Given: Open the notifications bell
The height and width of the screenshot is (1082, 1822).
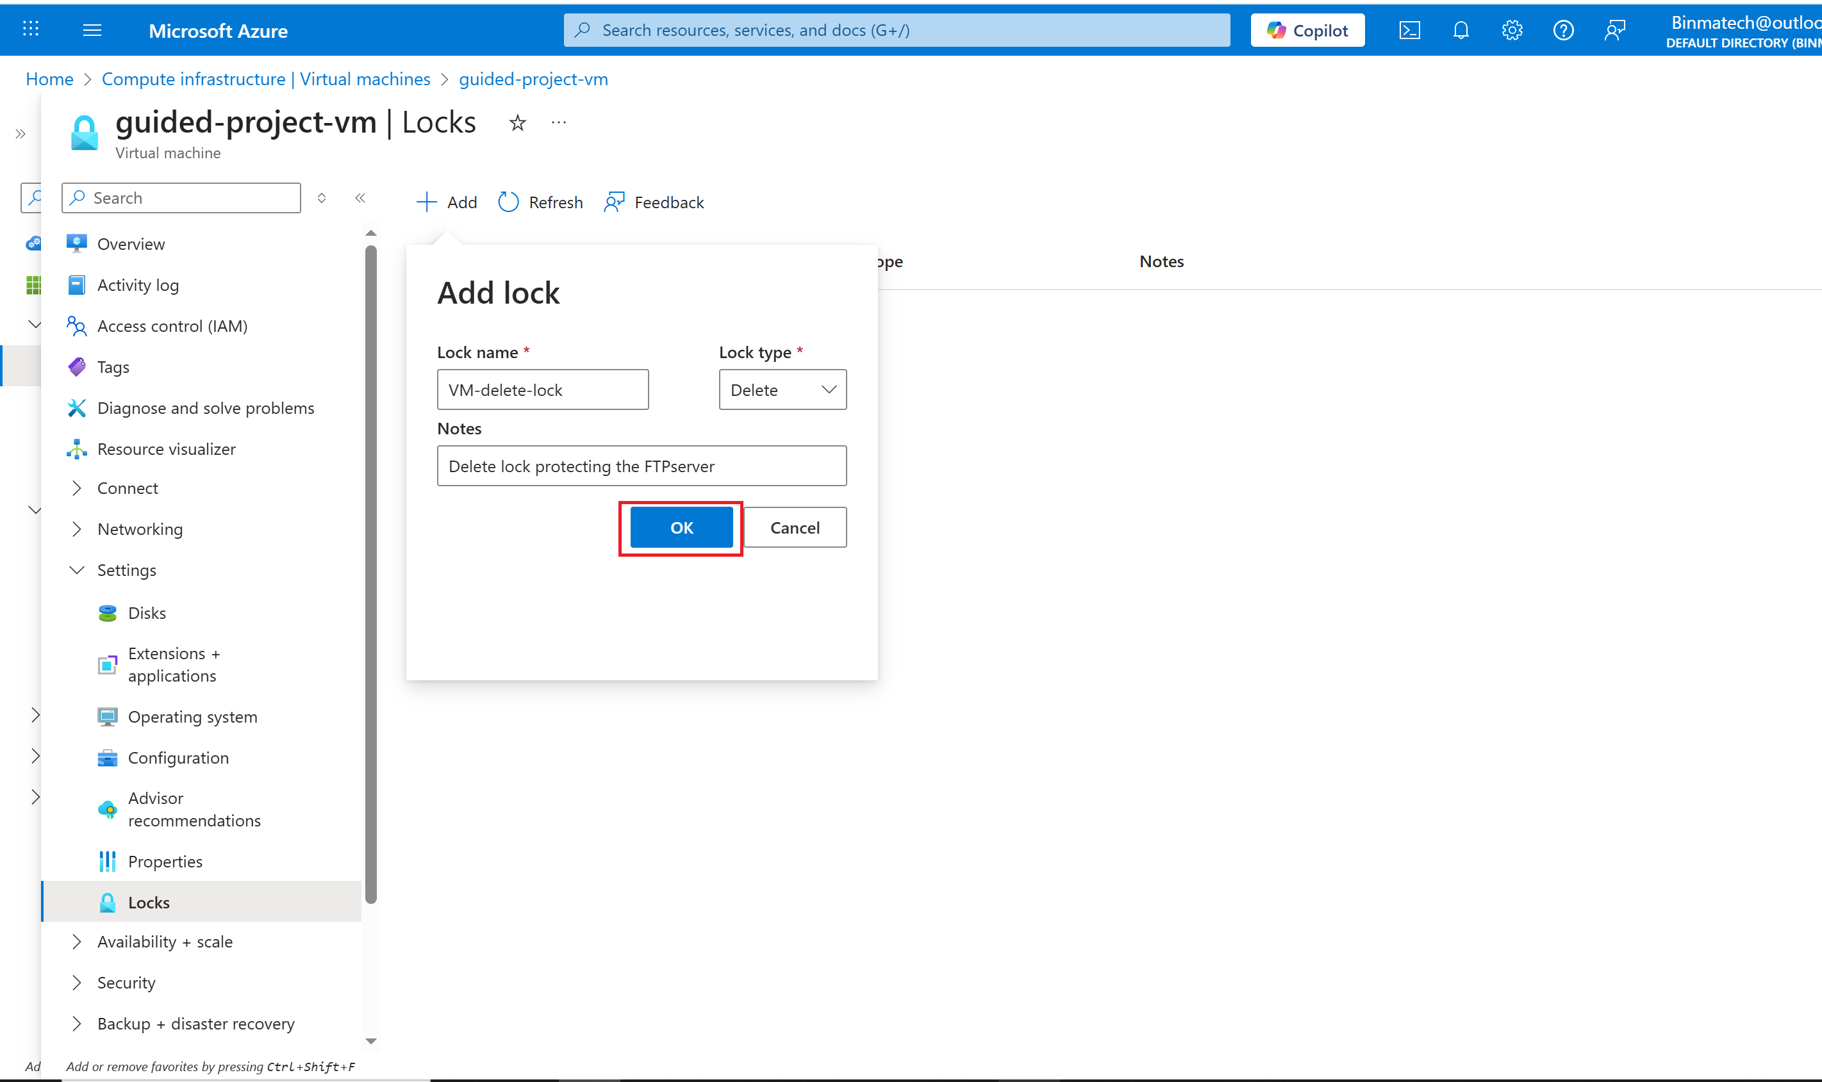Looking at the screenshot, I should pos(1460,30).
